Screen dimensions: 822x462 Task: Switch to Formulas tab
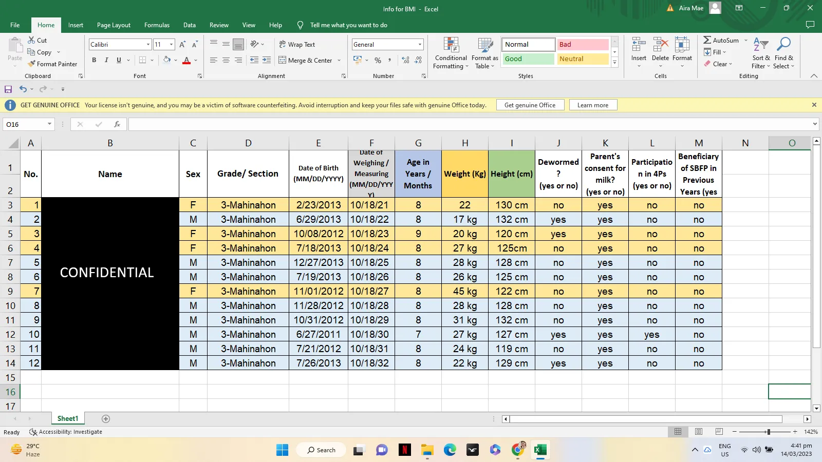coord(157,25)
